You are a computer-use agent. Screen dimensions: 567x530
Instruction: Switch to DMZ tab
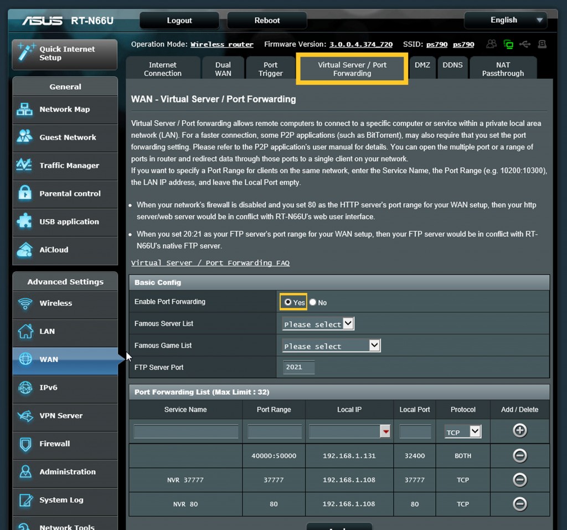(x=422, y=65)
